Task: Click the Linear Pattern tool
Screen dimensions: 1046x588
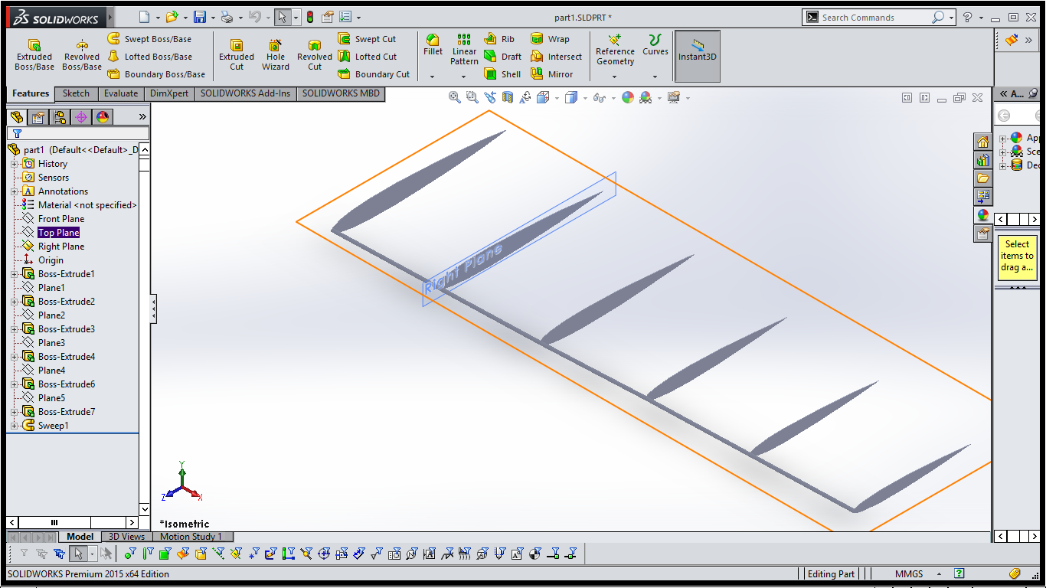Action: (x=464, y=50)
